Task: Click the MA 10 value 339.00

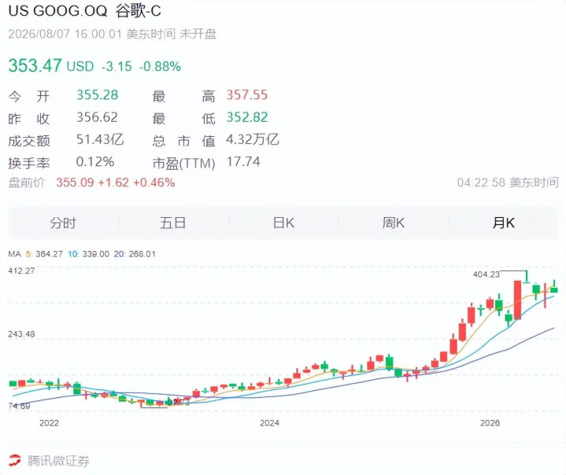Action: (96, 254)
